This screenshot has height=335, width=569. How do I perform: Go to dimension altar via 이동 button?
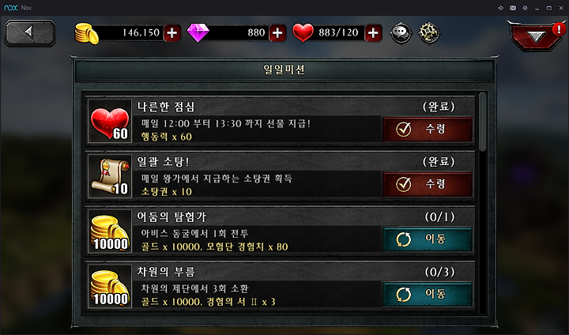click(428, 294)
